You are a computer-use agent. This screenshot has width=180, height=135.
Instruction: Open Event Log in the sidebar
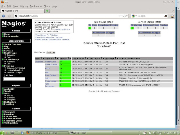(9, 104)
